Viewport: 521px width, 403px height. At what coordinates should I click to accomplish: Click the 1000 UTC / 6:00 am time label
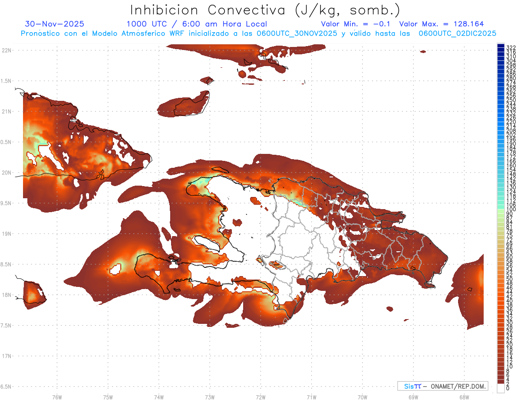[x=197, y=24]
